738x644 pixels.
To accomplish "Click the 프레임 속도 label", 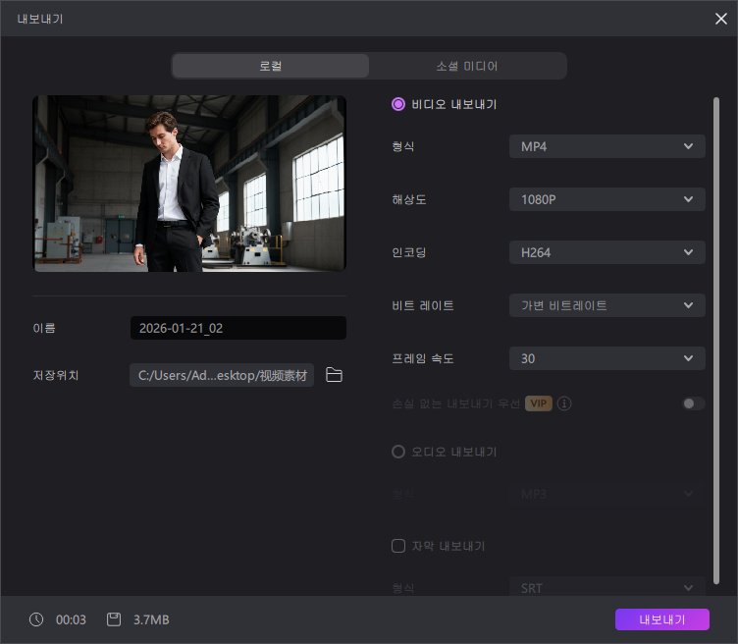I will click(423, 358).
